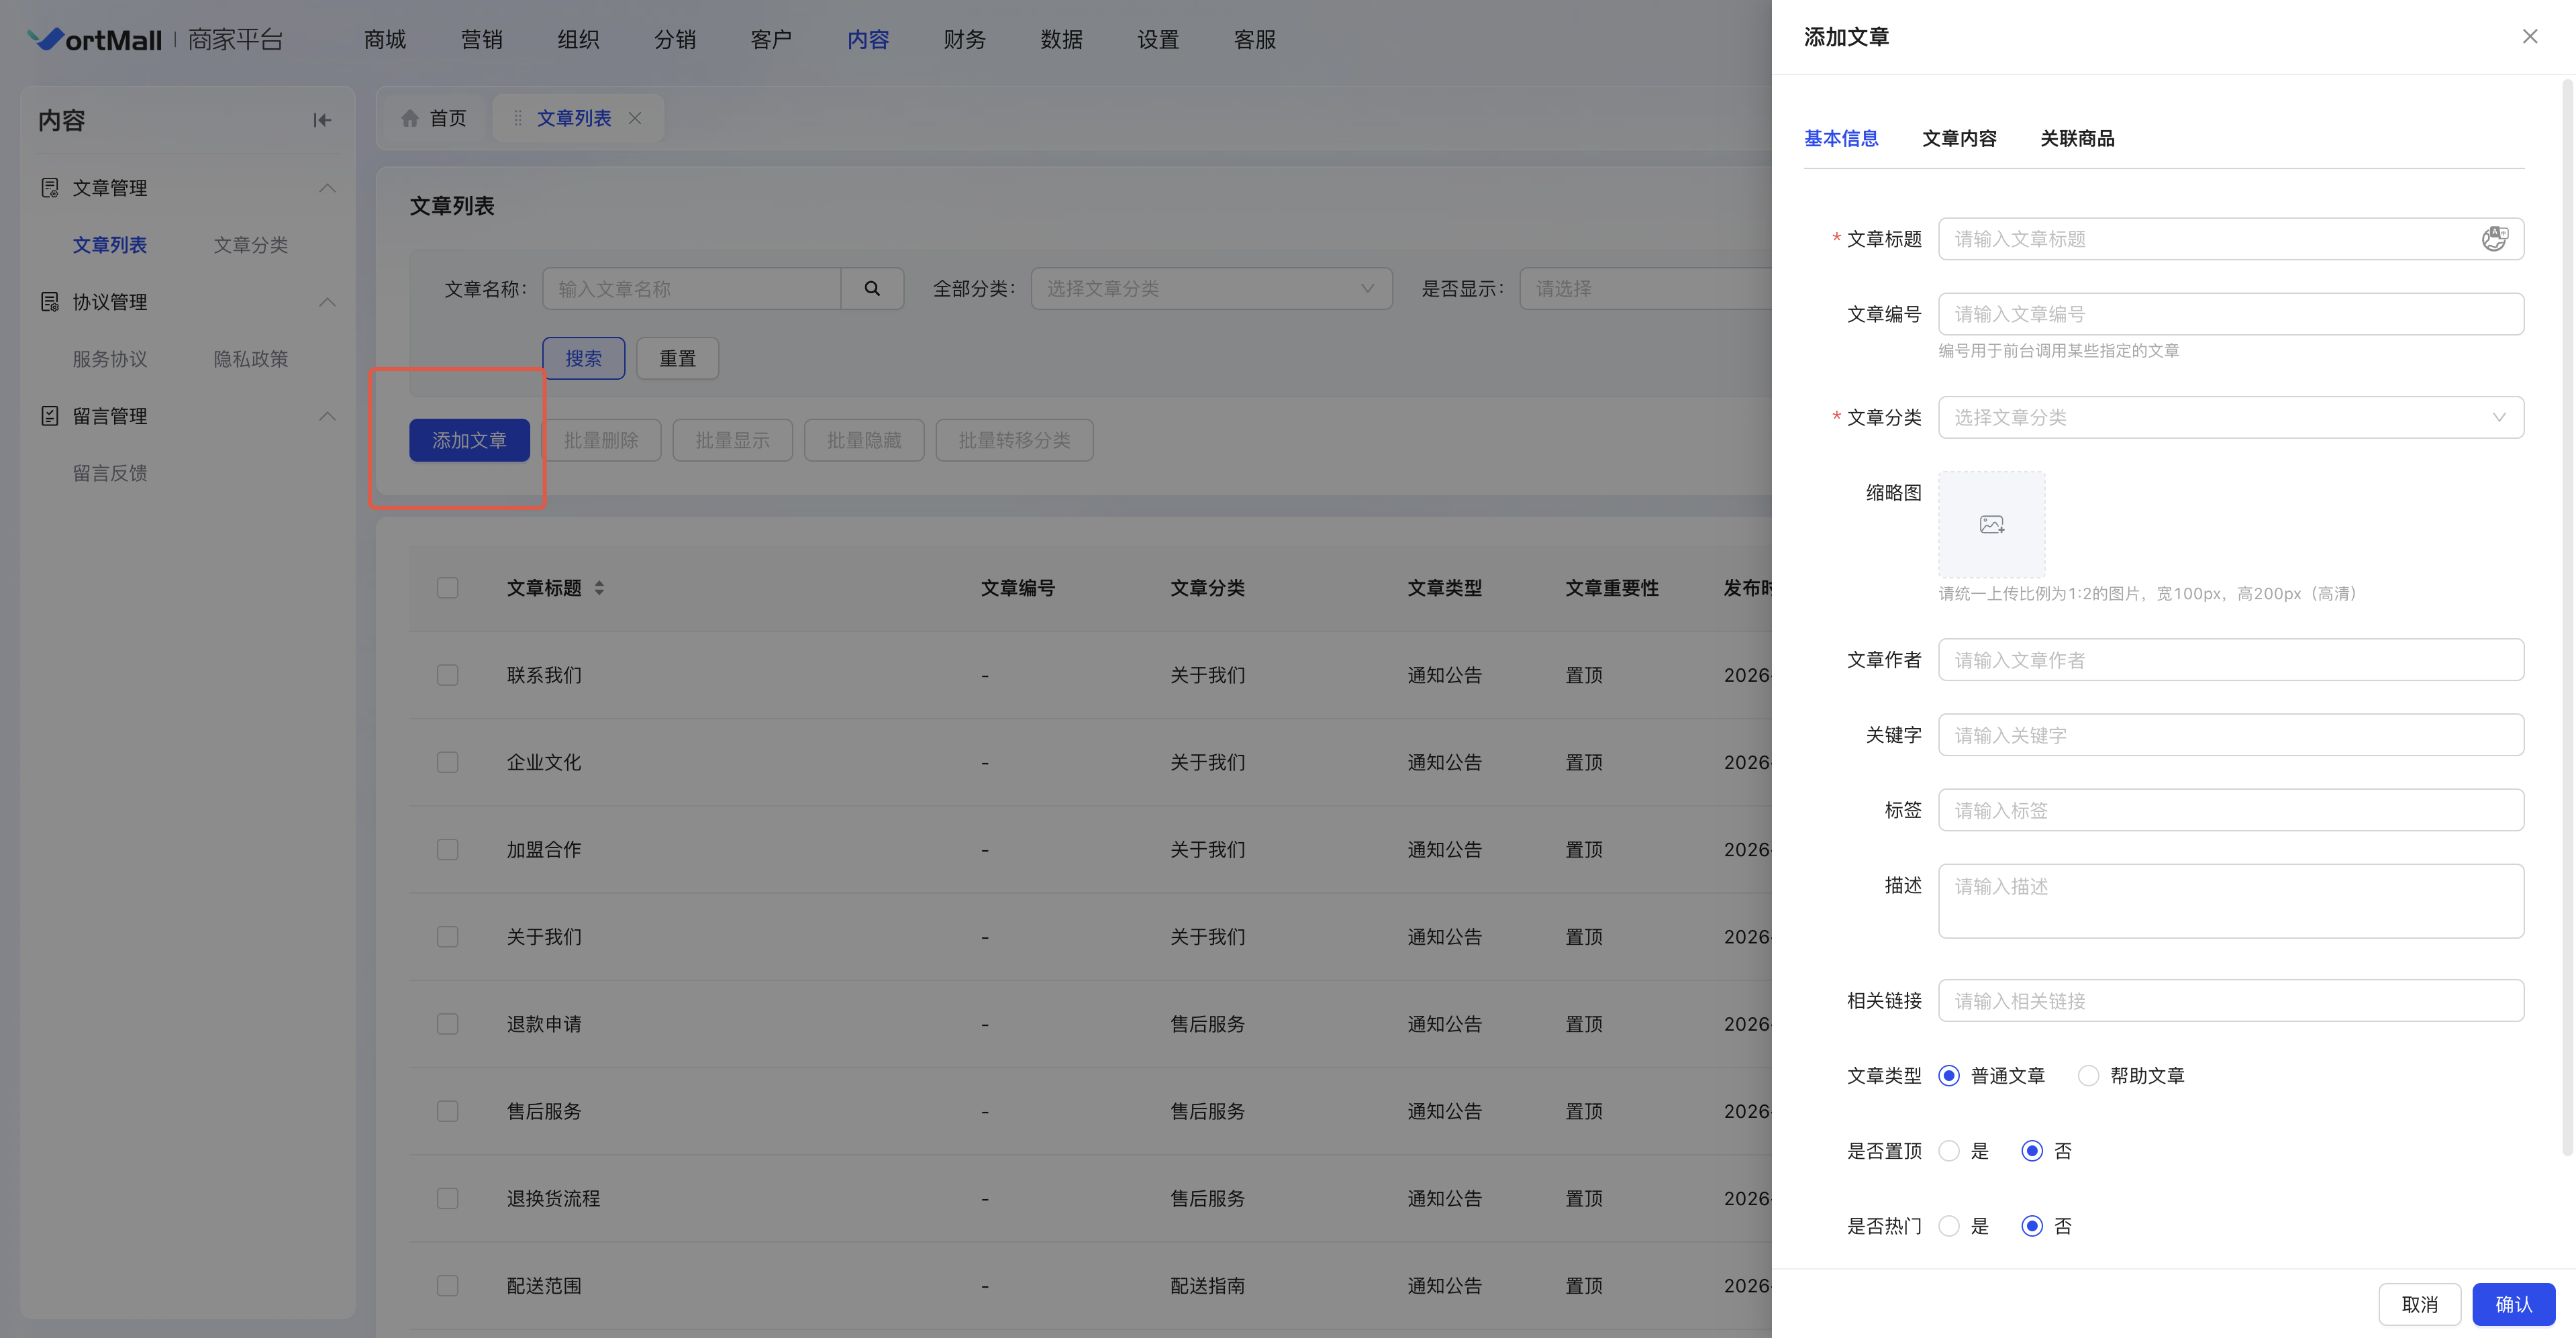Click the emoji icon in article title field

[x=2494, y=239]
